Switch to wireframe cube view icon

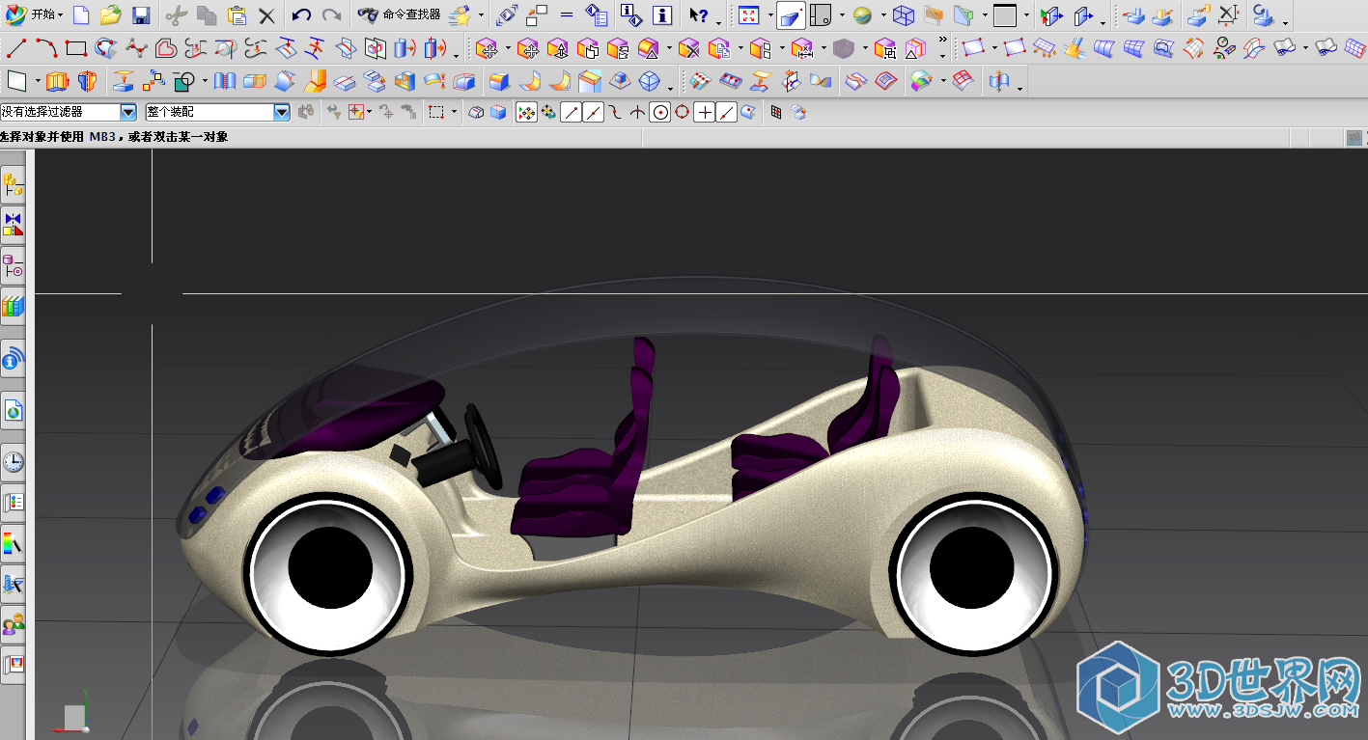(x=903, y=15)
